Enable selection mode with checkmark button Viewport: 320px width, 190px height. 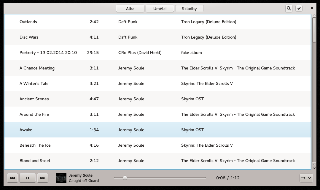tap(299, 8)
